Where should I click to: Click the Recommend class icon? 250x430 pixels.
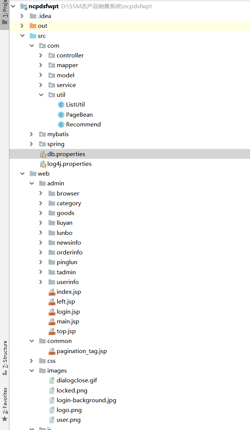61,125
